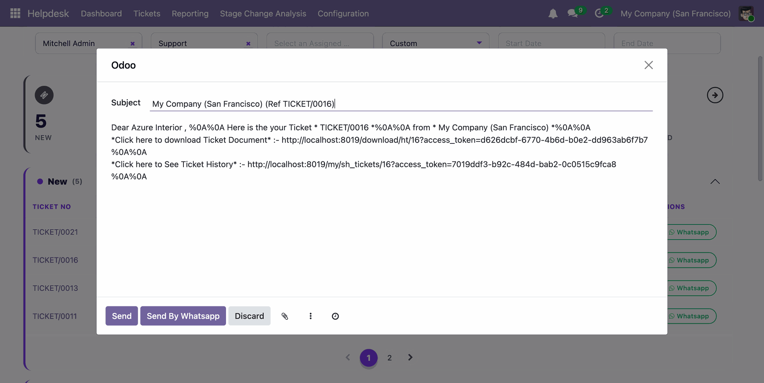Click Whatsapp button for TICKET/0021
764x383 pixels.
tap(691, 232)
